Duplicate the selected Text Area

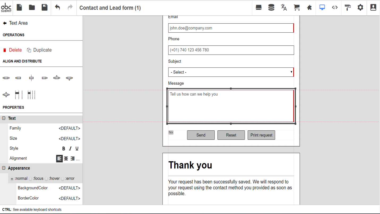click(x=39, y=50)
